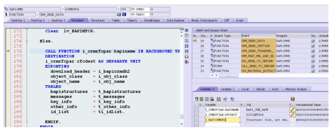Click the blue information icon next to CRM_SEND_DATA
This screenshot has height=133, width=331.
pyautogui.click(x=124, y=14)
